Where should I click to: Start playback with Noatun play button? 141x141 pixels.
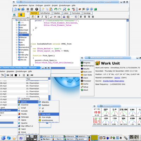20,75
